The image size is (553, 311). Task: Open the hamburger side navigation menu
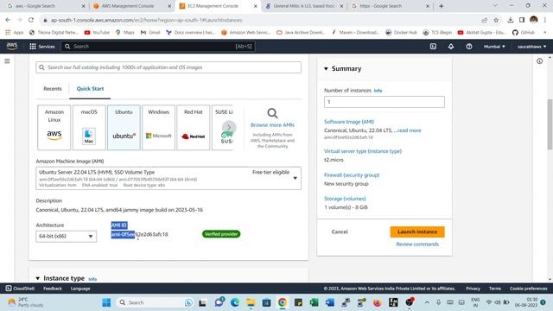coord(7,61)
